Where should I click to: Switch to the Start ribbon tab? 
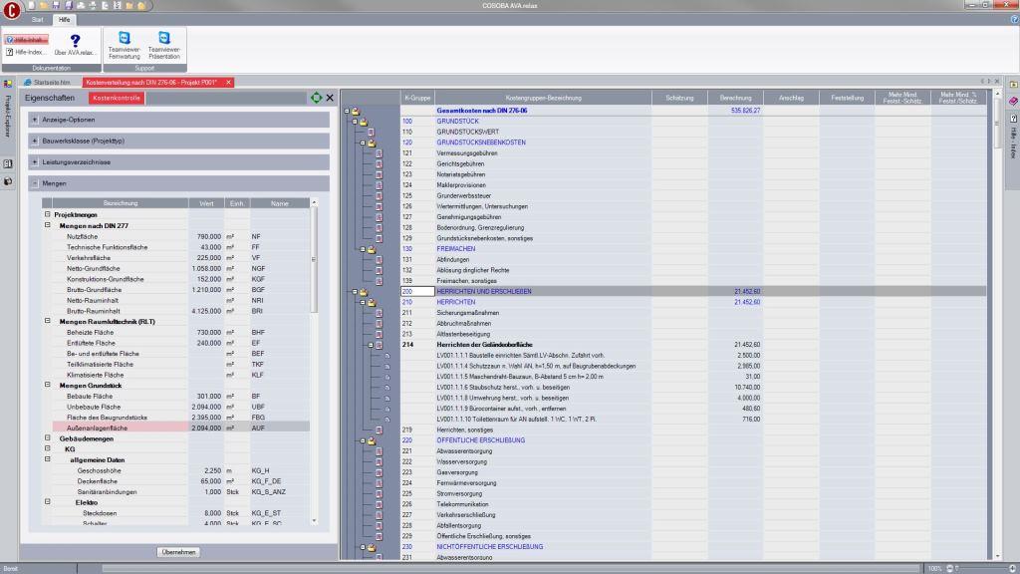[37, 20]
